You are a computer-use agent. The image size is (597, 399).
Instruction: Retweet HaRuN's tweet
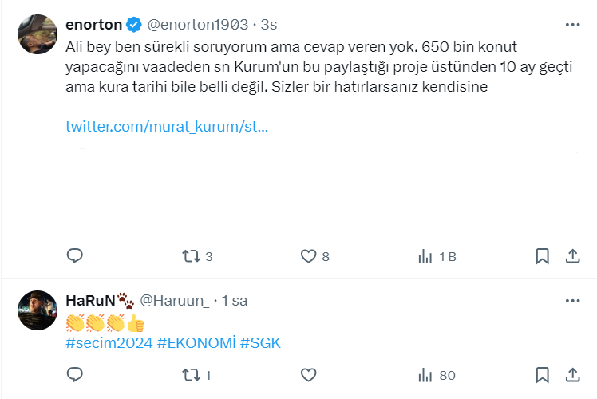click(191, 374)
